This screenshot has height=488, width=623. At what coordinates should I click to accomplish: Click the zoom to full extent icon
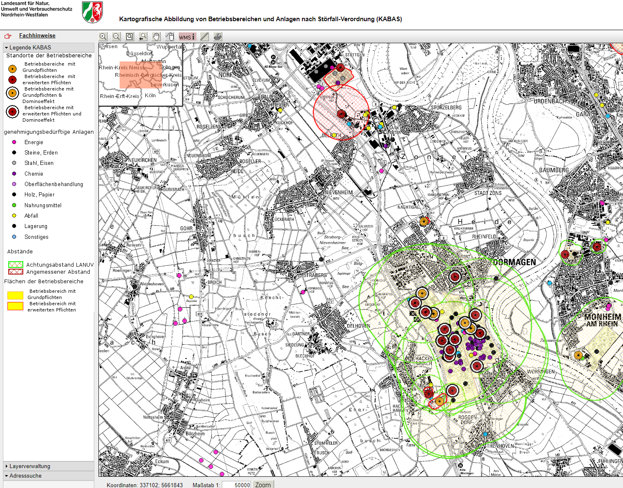pos(130,37)
